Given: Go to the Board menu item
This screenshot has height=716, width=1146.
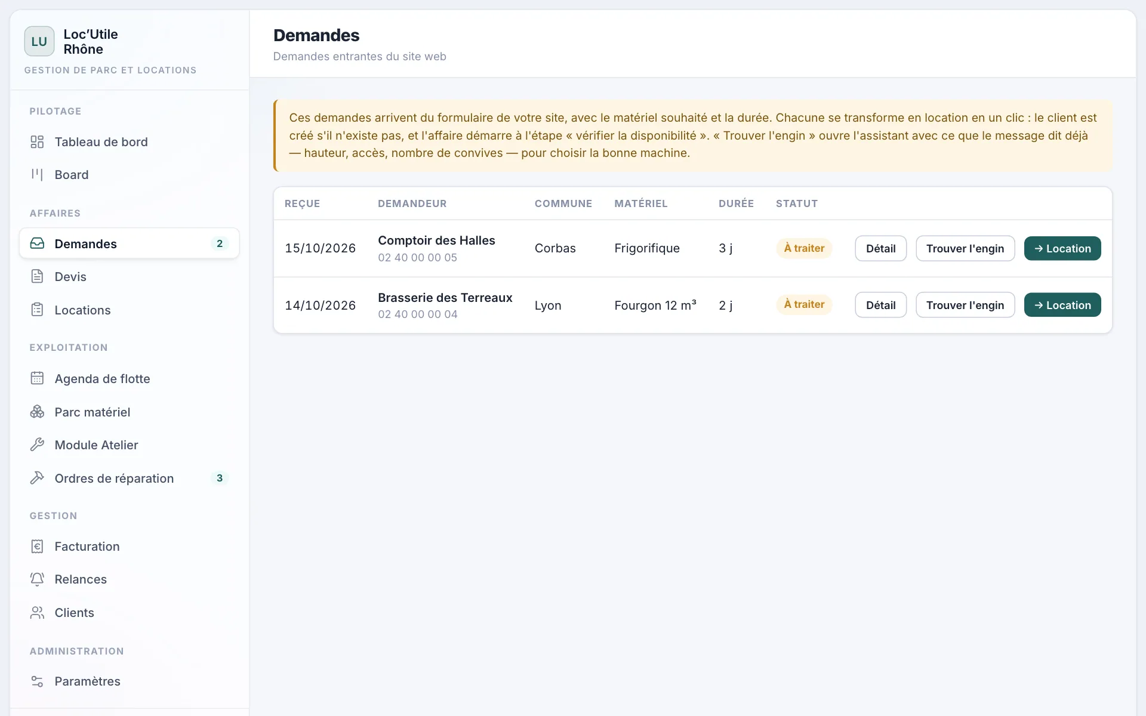Looking at the screenshot, I should coord(130,175).
